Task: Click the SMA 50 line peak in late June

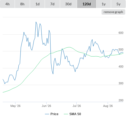Action: [69, 47]
